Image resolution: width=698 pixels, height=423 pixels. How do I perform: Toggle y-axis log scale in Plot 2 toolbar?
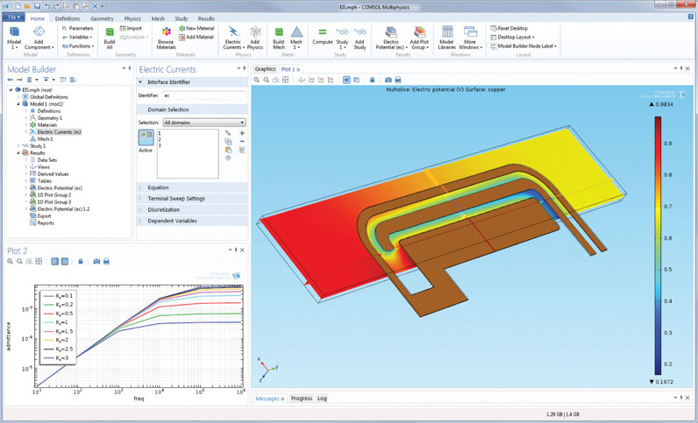click(x=65, y=262)
